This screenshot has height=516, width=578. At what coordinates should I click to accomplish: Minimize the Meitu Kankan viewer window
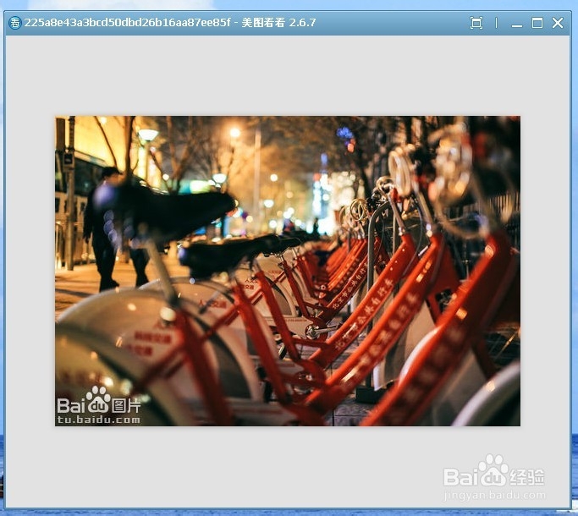(517, 25)
